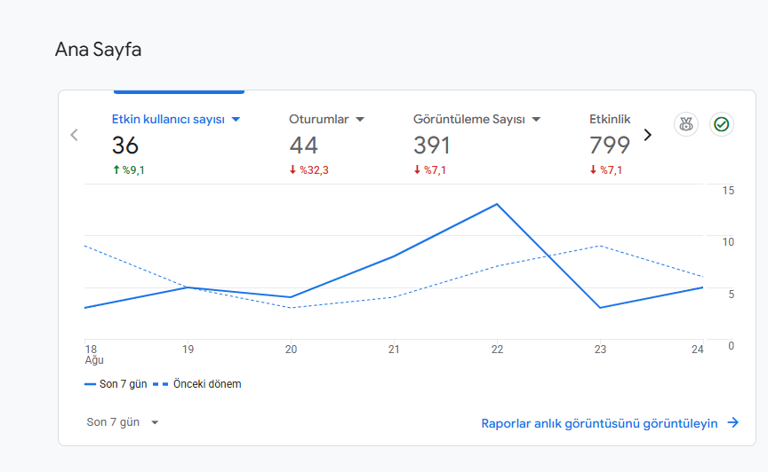This screenshot has height=472, width=768.
Task: Go to previous metrics with left chevron
Action: tap(74, 135)
